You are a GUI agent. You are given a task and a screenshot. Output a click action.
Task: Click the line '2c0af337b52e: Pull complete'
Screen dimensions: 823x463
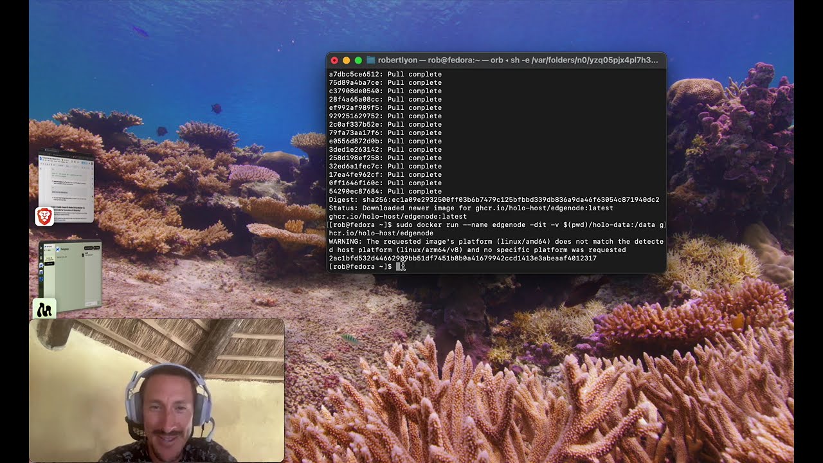(385, 124)
